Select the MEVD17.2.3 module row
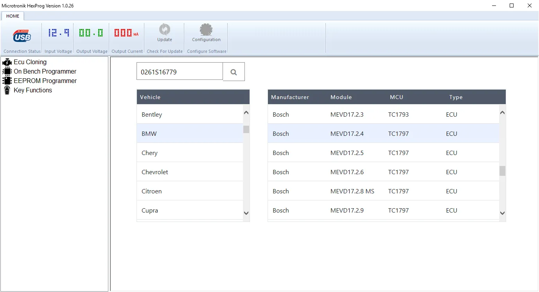539x292 pixels. pos(384,114)
